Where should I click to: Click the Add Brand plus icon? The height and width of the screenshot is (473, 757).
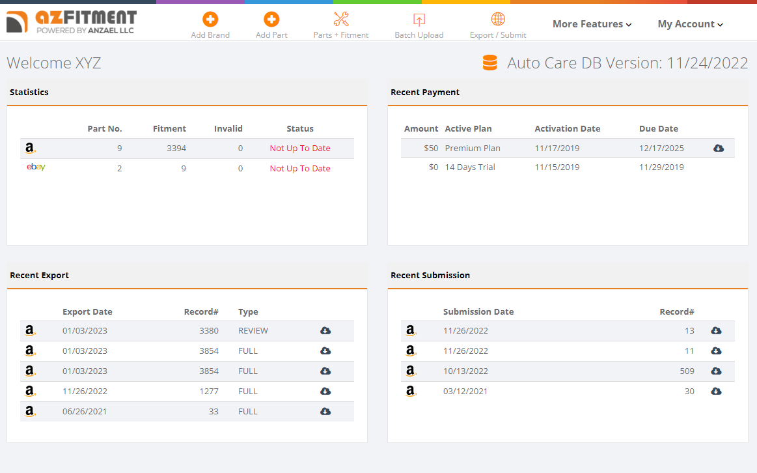[x=210, y=20]
